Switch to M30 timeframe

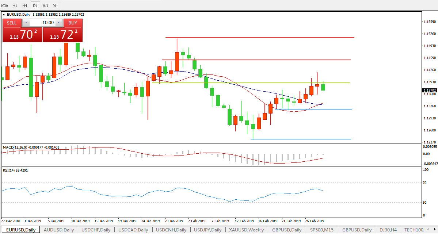pos(5,5)
